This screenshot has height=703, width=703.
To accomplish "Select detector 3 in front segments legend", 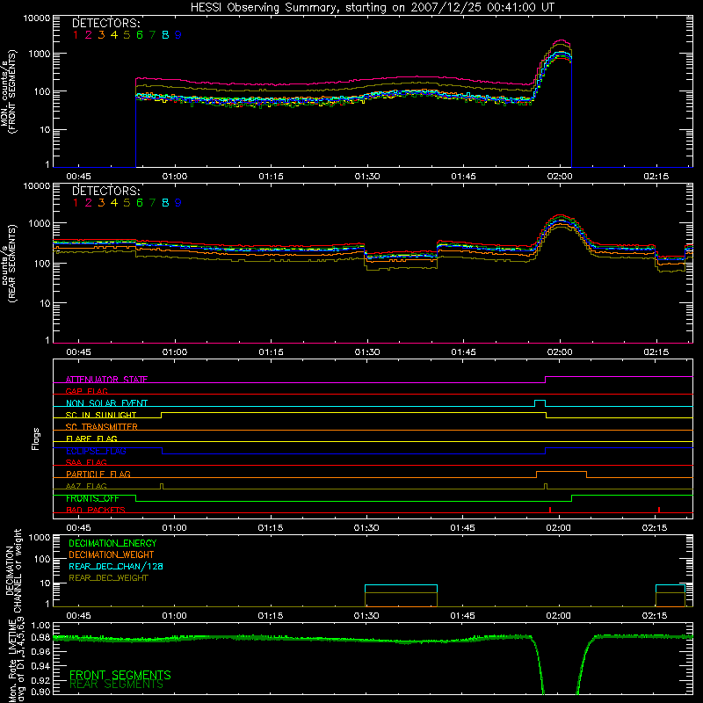I will click(x=101, y=35).
